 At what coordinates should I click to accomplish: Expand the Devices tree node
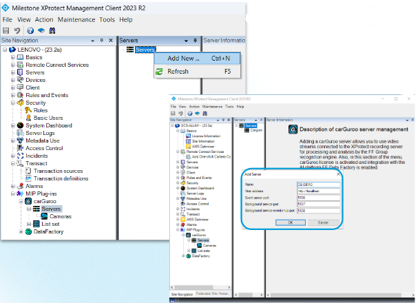(12, 80)
